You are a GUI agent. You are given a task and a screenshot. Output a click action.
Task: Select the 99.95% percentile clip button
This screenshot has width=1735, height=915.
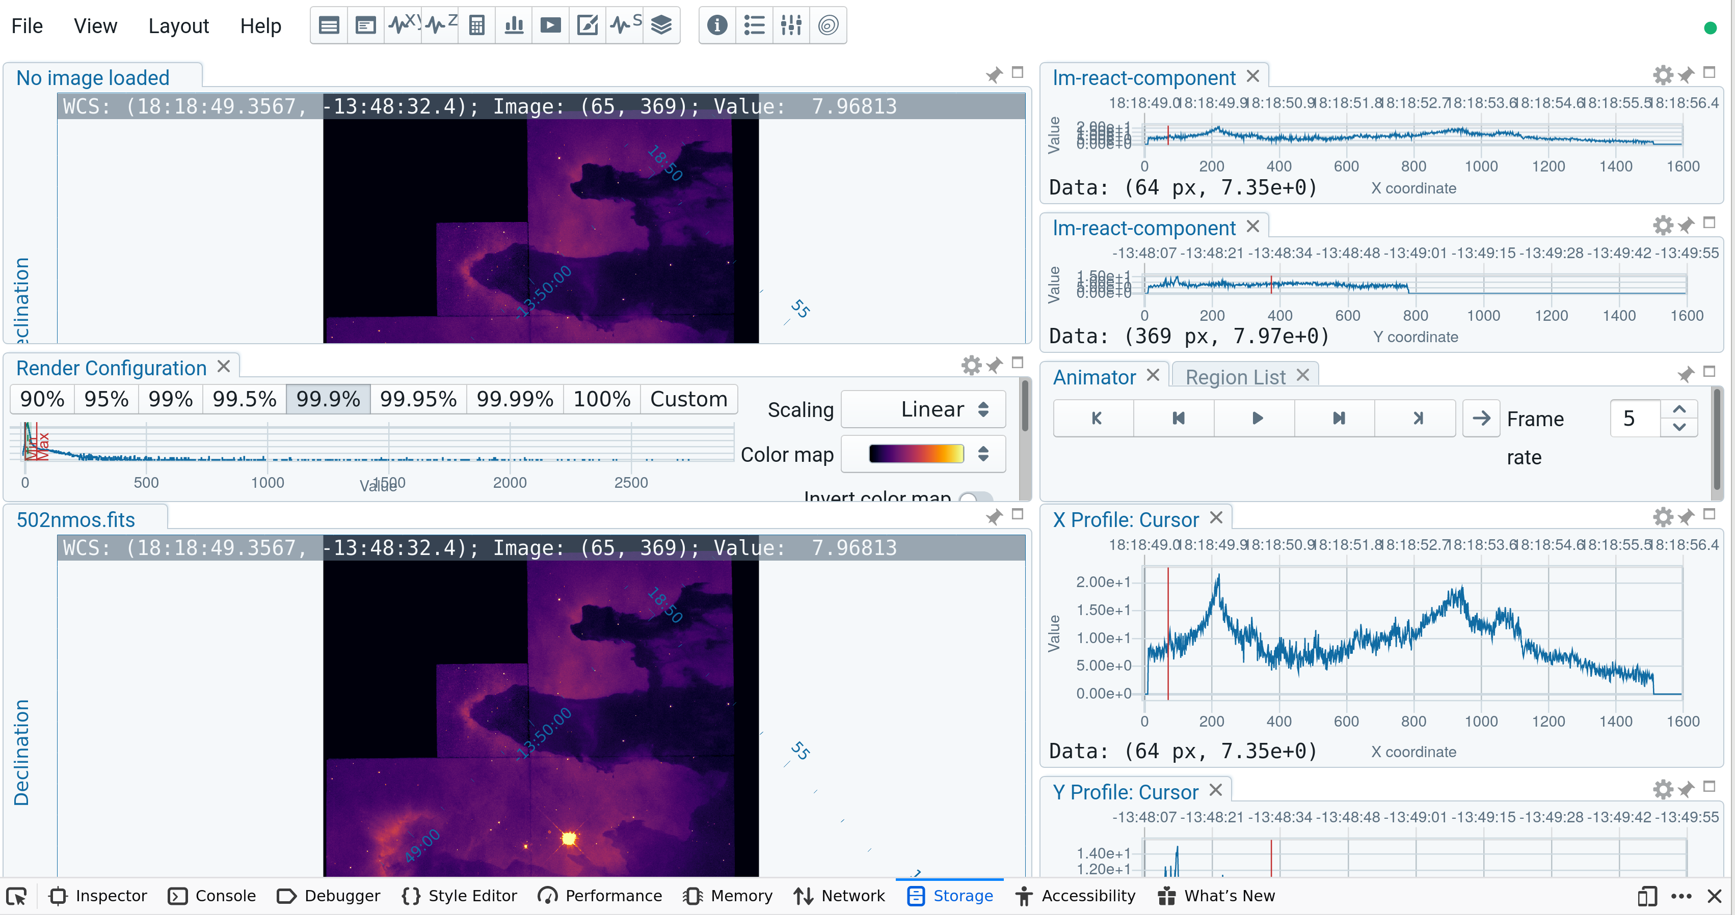[x=418, y=399]
